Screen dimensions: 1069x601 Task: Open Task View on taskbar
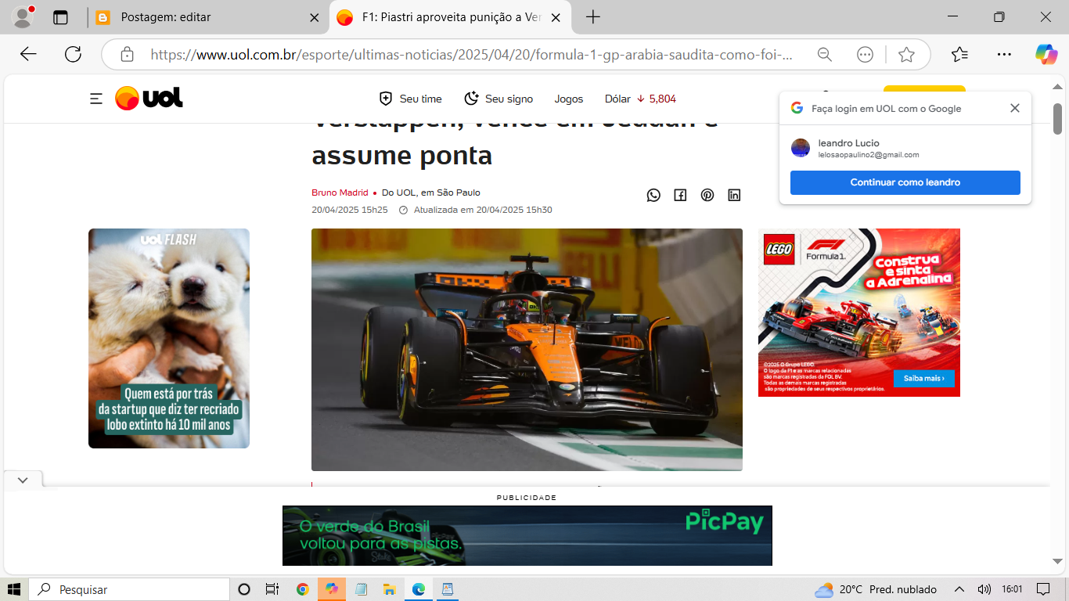(x=272, y=589)
